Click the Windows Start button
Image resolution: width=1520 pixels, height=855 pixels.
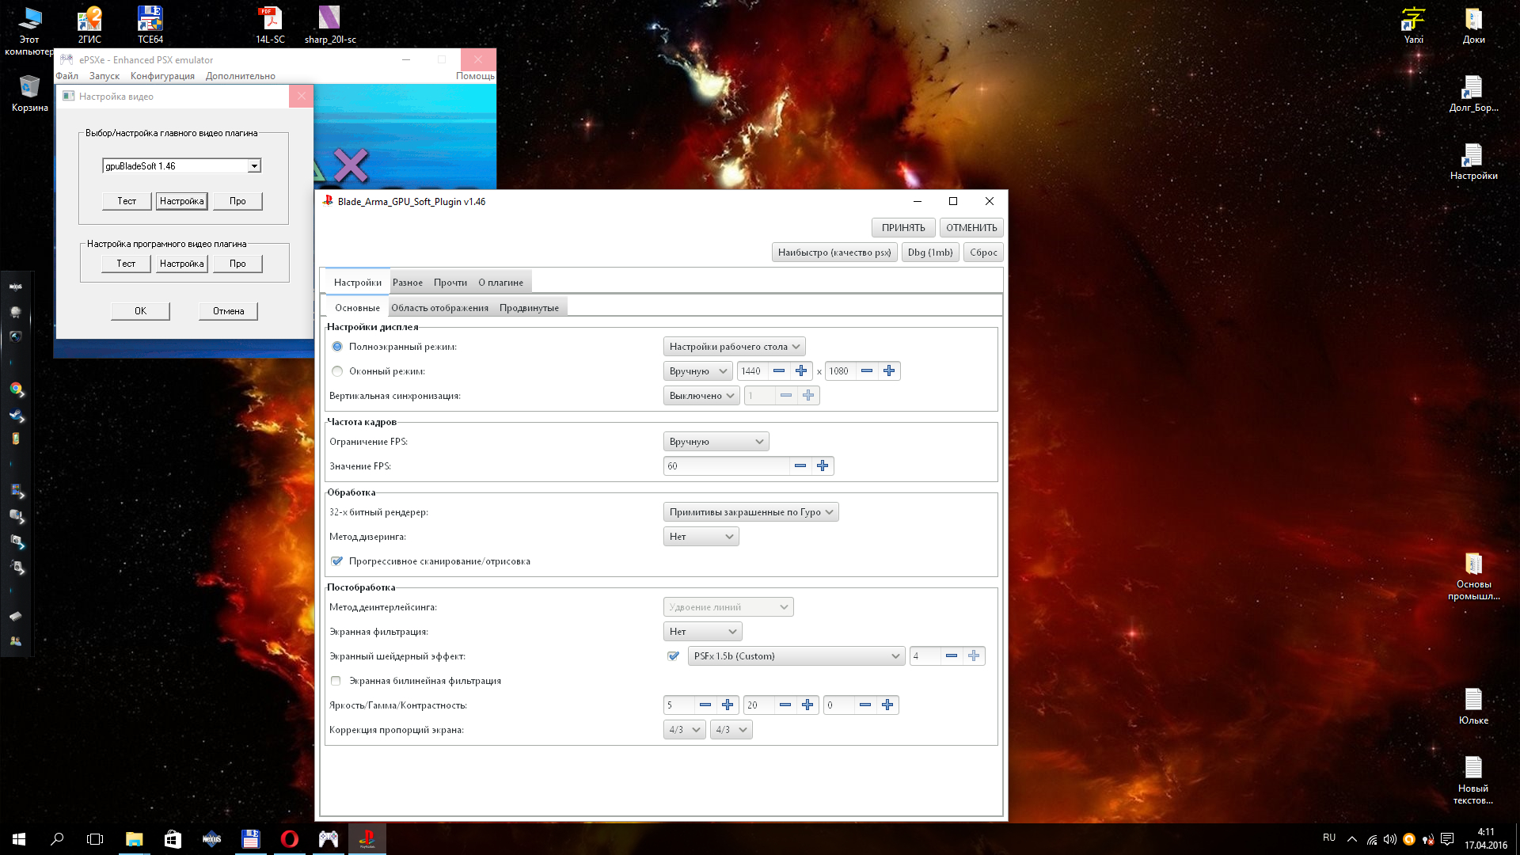coord(19,839)
